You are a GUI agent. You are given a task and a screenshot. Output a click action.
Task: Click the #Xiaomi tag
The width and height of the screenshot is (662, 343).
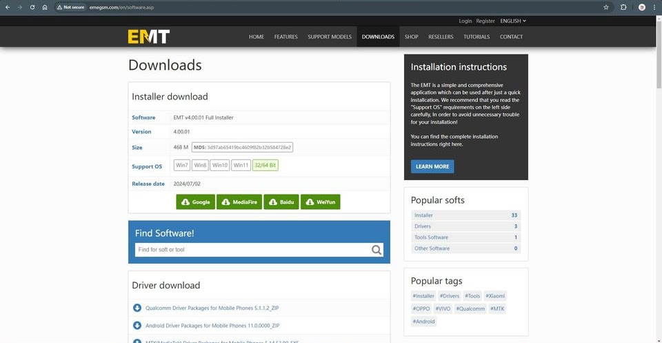[x=495, y=295]
